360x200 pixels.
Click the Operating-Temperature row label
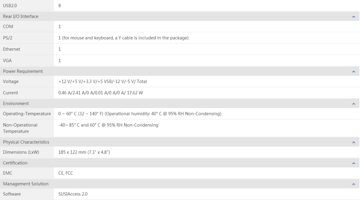(x=27, y=114)
